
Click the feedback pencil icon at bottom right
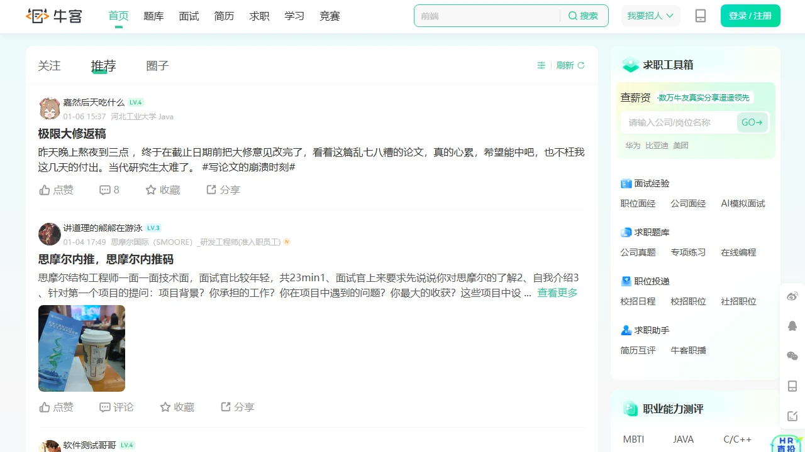(792, 416)
